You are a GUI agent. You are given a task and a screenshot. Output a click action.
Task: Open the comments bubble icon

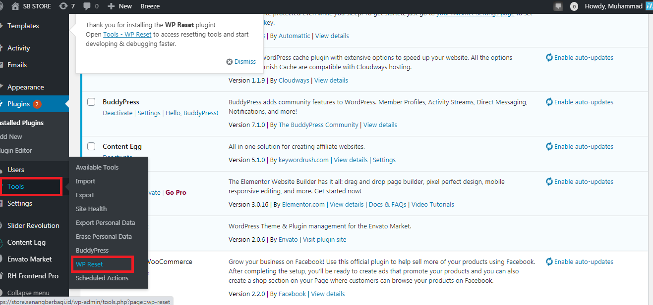[x=87, y=6]
